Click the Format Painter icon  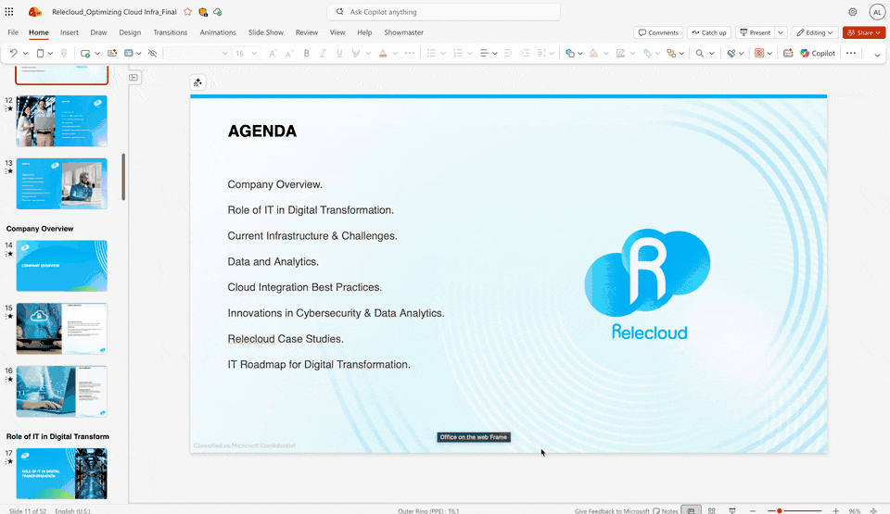click(x=64, y=53)
